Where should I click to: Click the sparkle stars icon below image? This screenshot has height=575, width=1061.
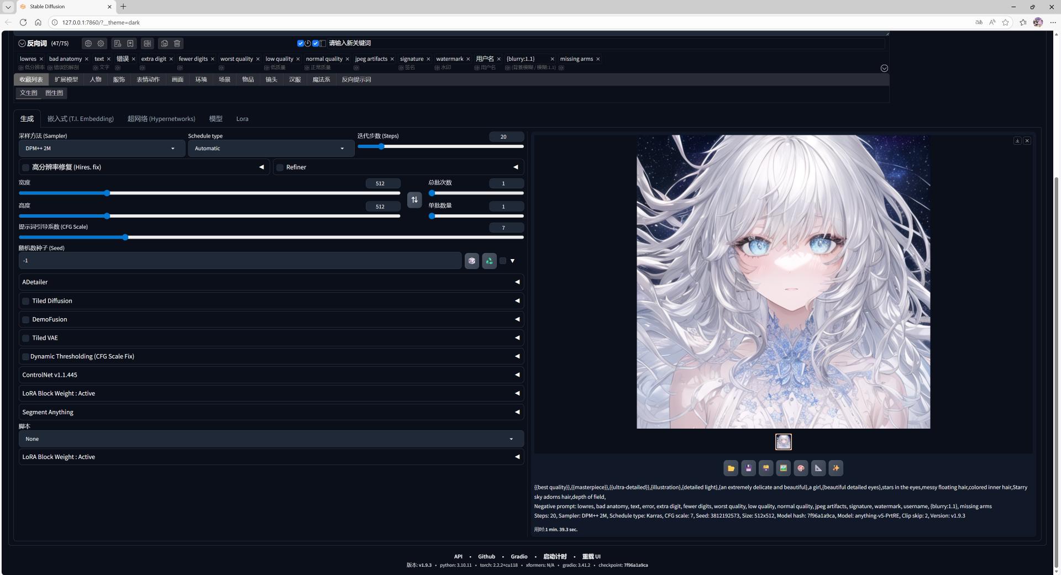click(x=836, y=468)
